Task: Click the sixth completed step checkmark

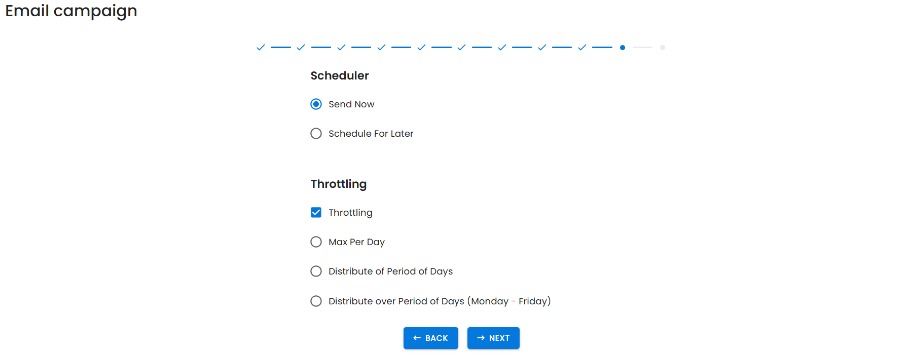Action: point(461,48)
